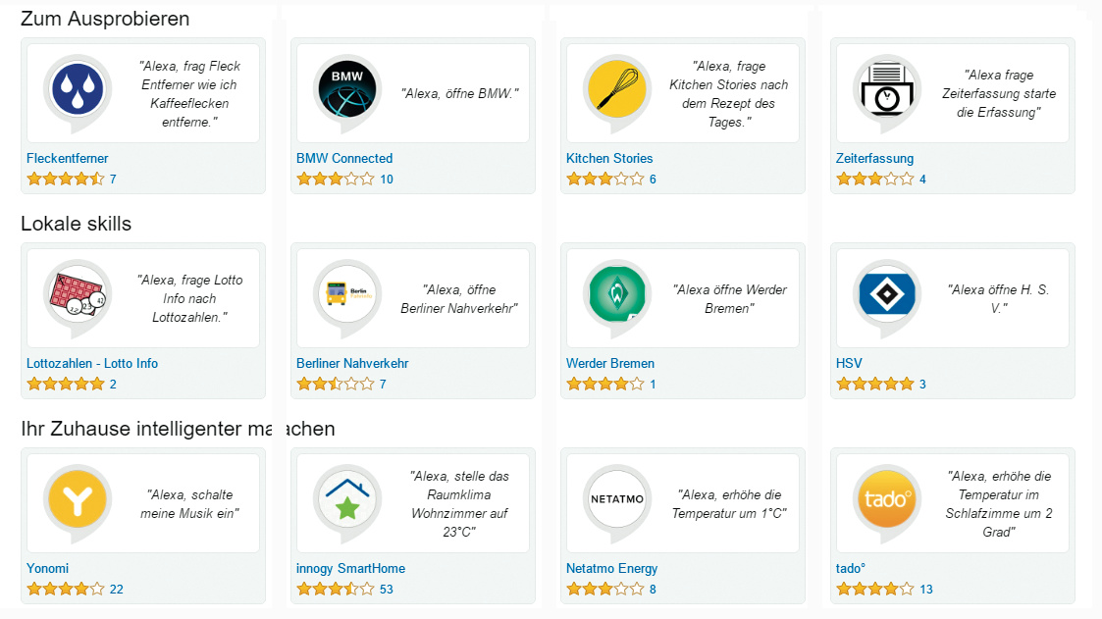Click the Zeiterfassung clock icon
The height and width of the screenshot is (619, 1102).
click(886, 89)
